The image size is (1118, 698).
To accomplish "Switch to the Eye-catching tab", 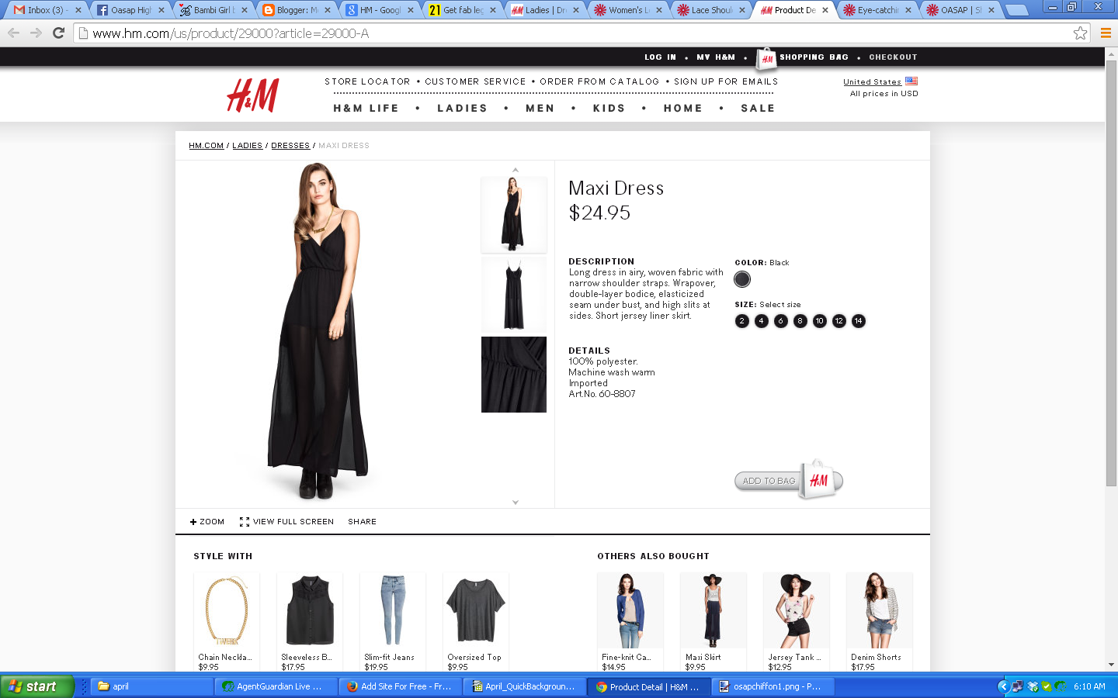I will (877, 10).
